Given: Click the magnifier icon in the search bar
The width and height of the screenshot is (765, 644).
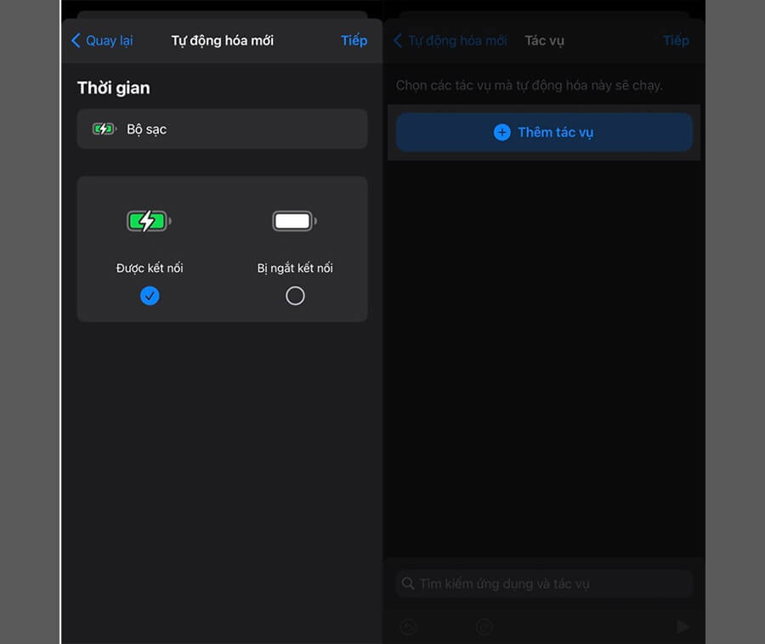Looking at the screenshot, I should click(x=408, y=584).
